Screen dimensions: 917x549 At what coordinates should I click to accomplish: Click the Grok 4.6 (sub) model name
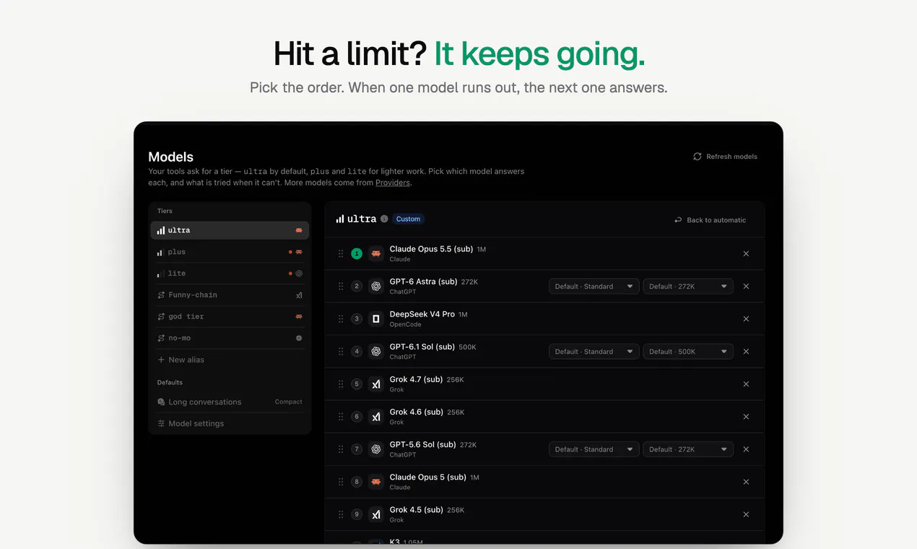[416, 412]
